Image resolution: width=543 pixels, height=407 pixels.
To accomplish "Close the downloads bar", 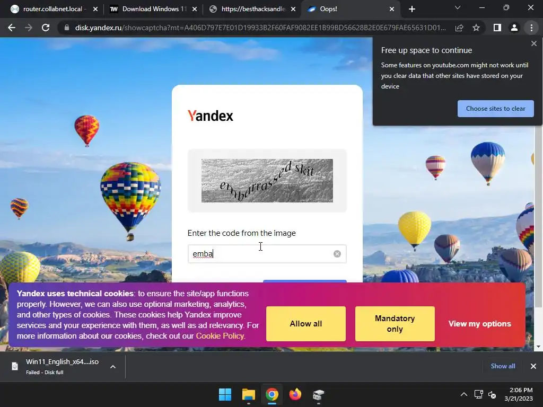I will point(533,366).
